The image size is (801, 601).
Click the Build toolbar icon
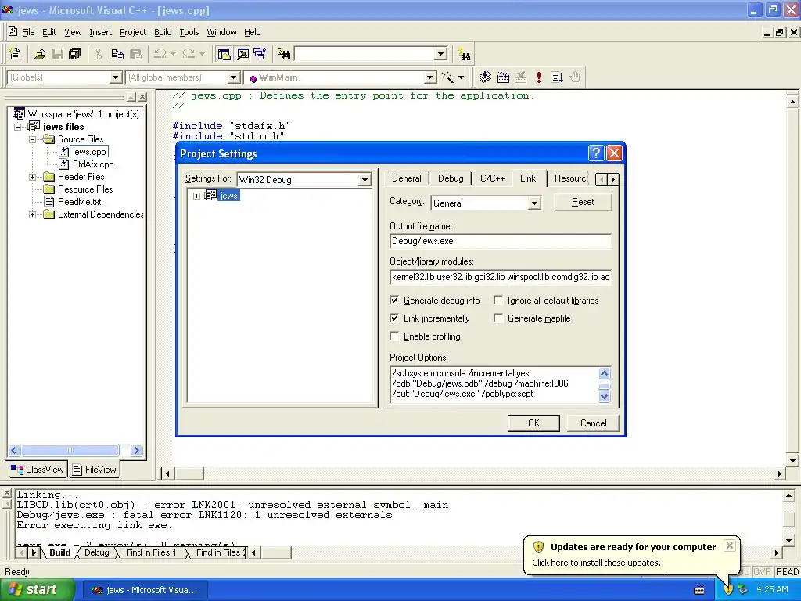coord(503,77)
